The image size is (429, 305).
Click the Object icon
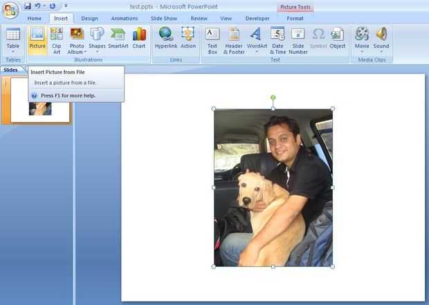(338, 35)
